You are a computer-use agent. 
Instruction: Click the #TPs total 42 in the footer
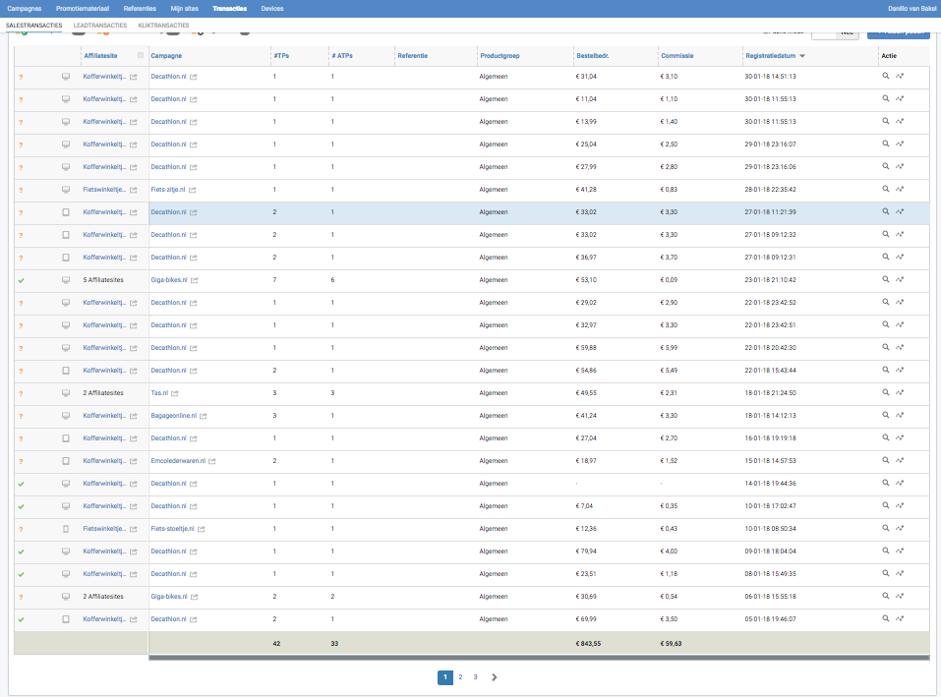(276, 644)
